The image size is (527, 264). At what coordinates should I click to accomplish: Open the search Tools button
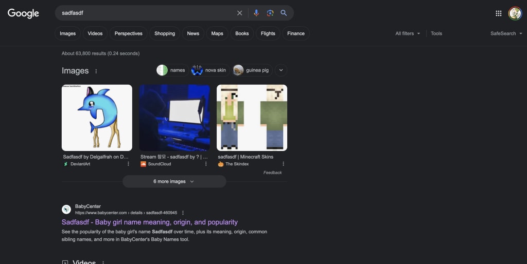tap(436, 33)
